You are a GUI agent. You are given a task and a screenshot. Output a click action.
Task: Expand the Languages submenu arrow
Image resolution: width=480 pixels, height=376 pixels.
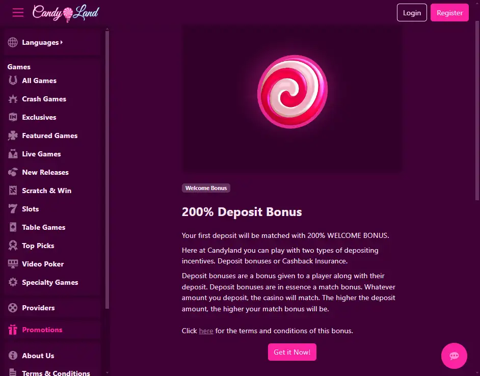[62, 42]
